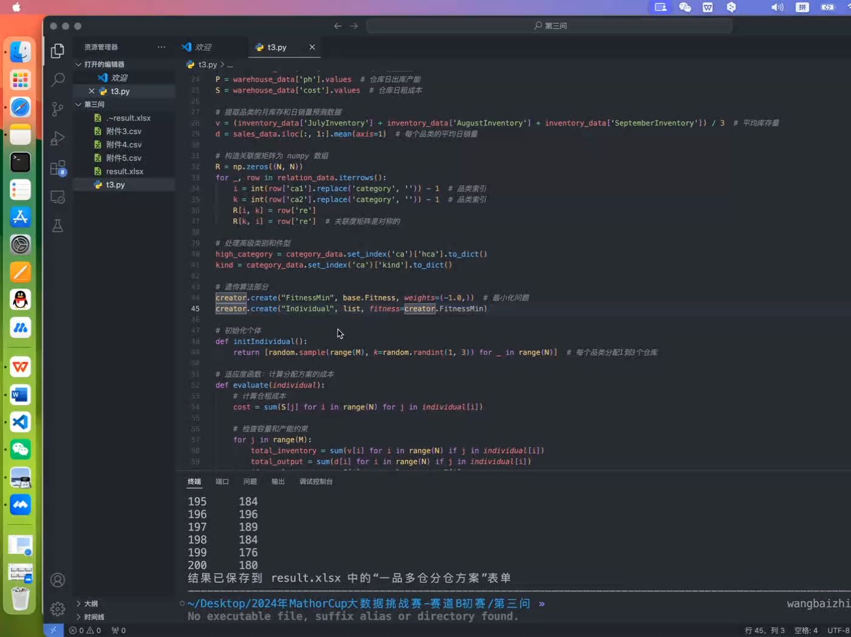Click the def evaluate(individual) line
Viewport: 851px width, 637px height.
(270, 385)
